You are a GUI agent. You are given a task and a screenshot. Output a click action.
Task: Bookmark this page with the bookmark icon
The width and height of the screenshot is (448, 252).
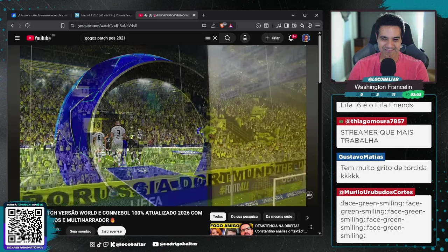click(63, 26)
